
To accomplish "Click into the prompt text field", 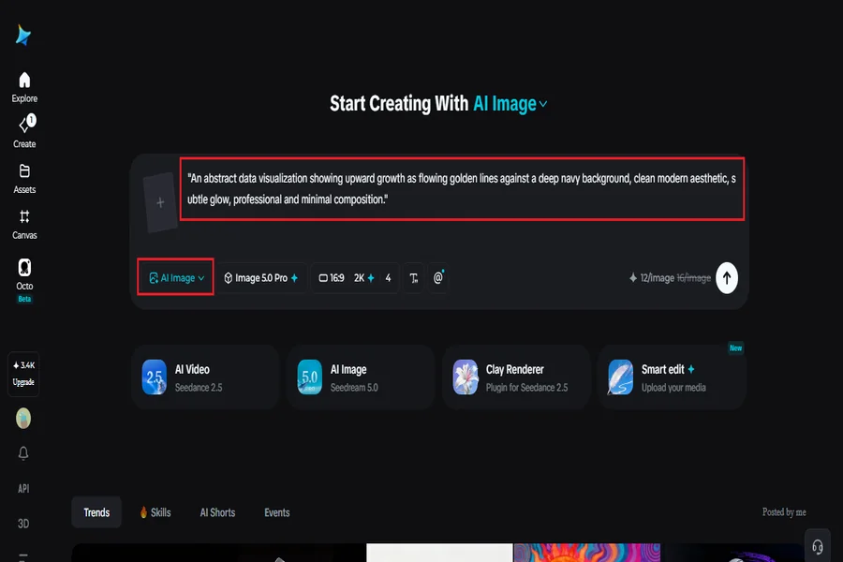I will click(x=462, y=189).
